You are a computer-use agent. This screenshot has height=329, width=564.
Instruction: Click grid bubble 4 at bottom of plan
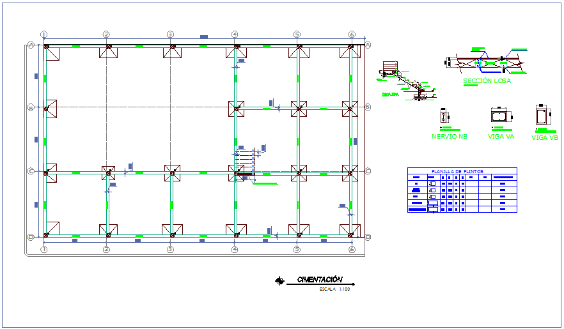(235, 249)
